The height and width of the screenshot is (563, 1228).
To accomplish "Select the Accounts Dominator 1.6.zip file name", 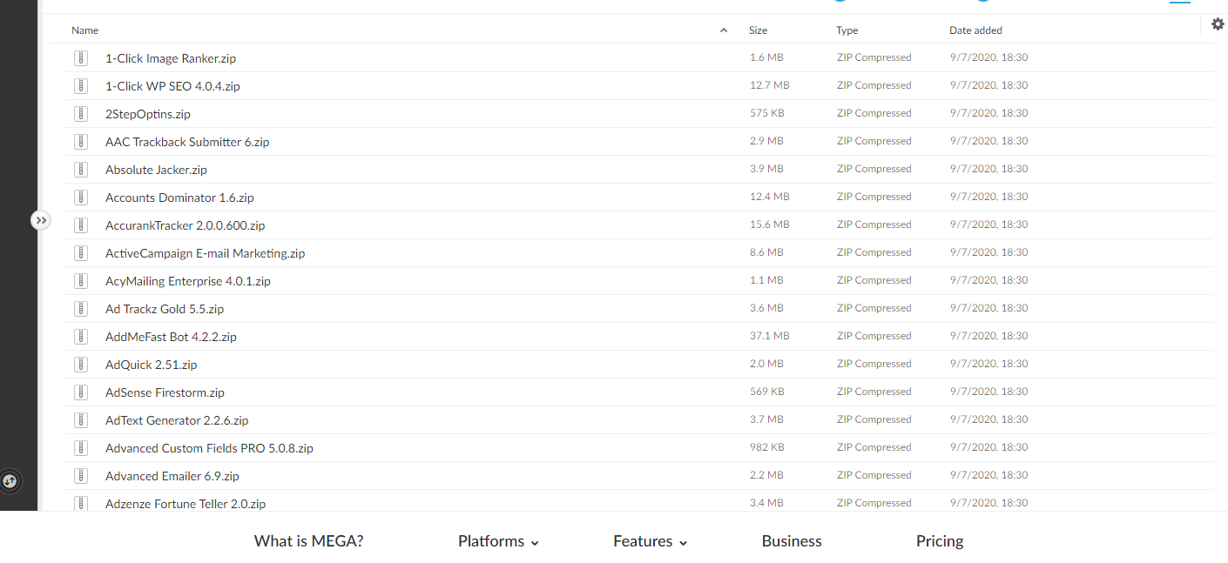I will point(179,198).
